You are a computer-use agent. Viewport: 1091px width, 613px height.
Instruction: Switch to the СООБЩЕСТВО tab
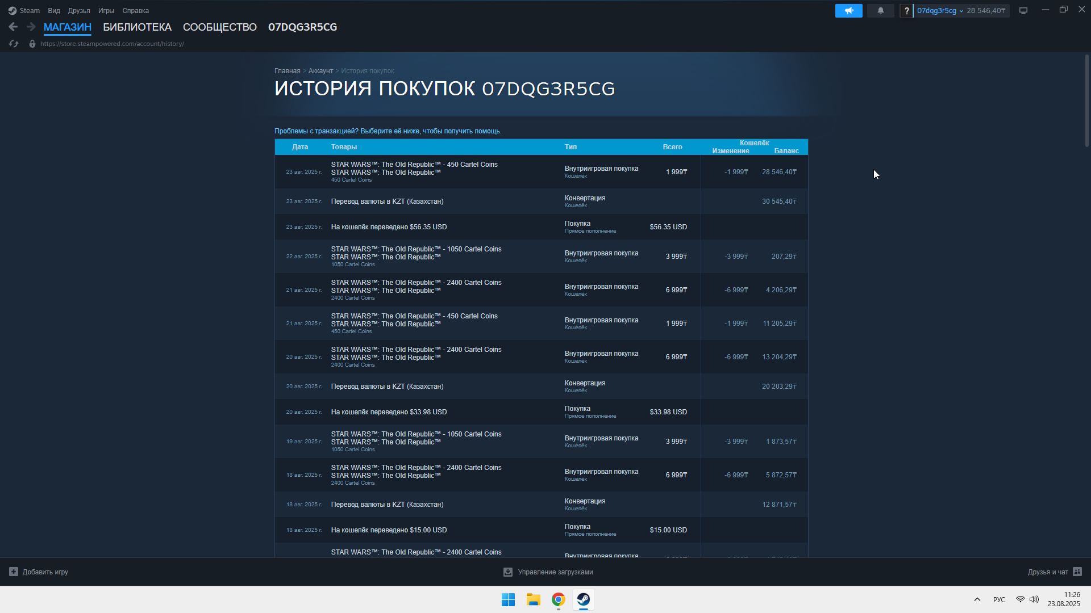220,27
